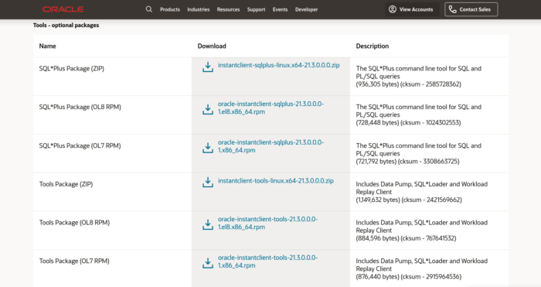Viewport: 541px width, 287px height.
Task: Click download icon for tools el8 rpm
Action: pyautogui.click(x=208, y=225)
